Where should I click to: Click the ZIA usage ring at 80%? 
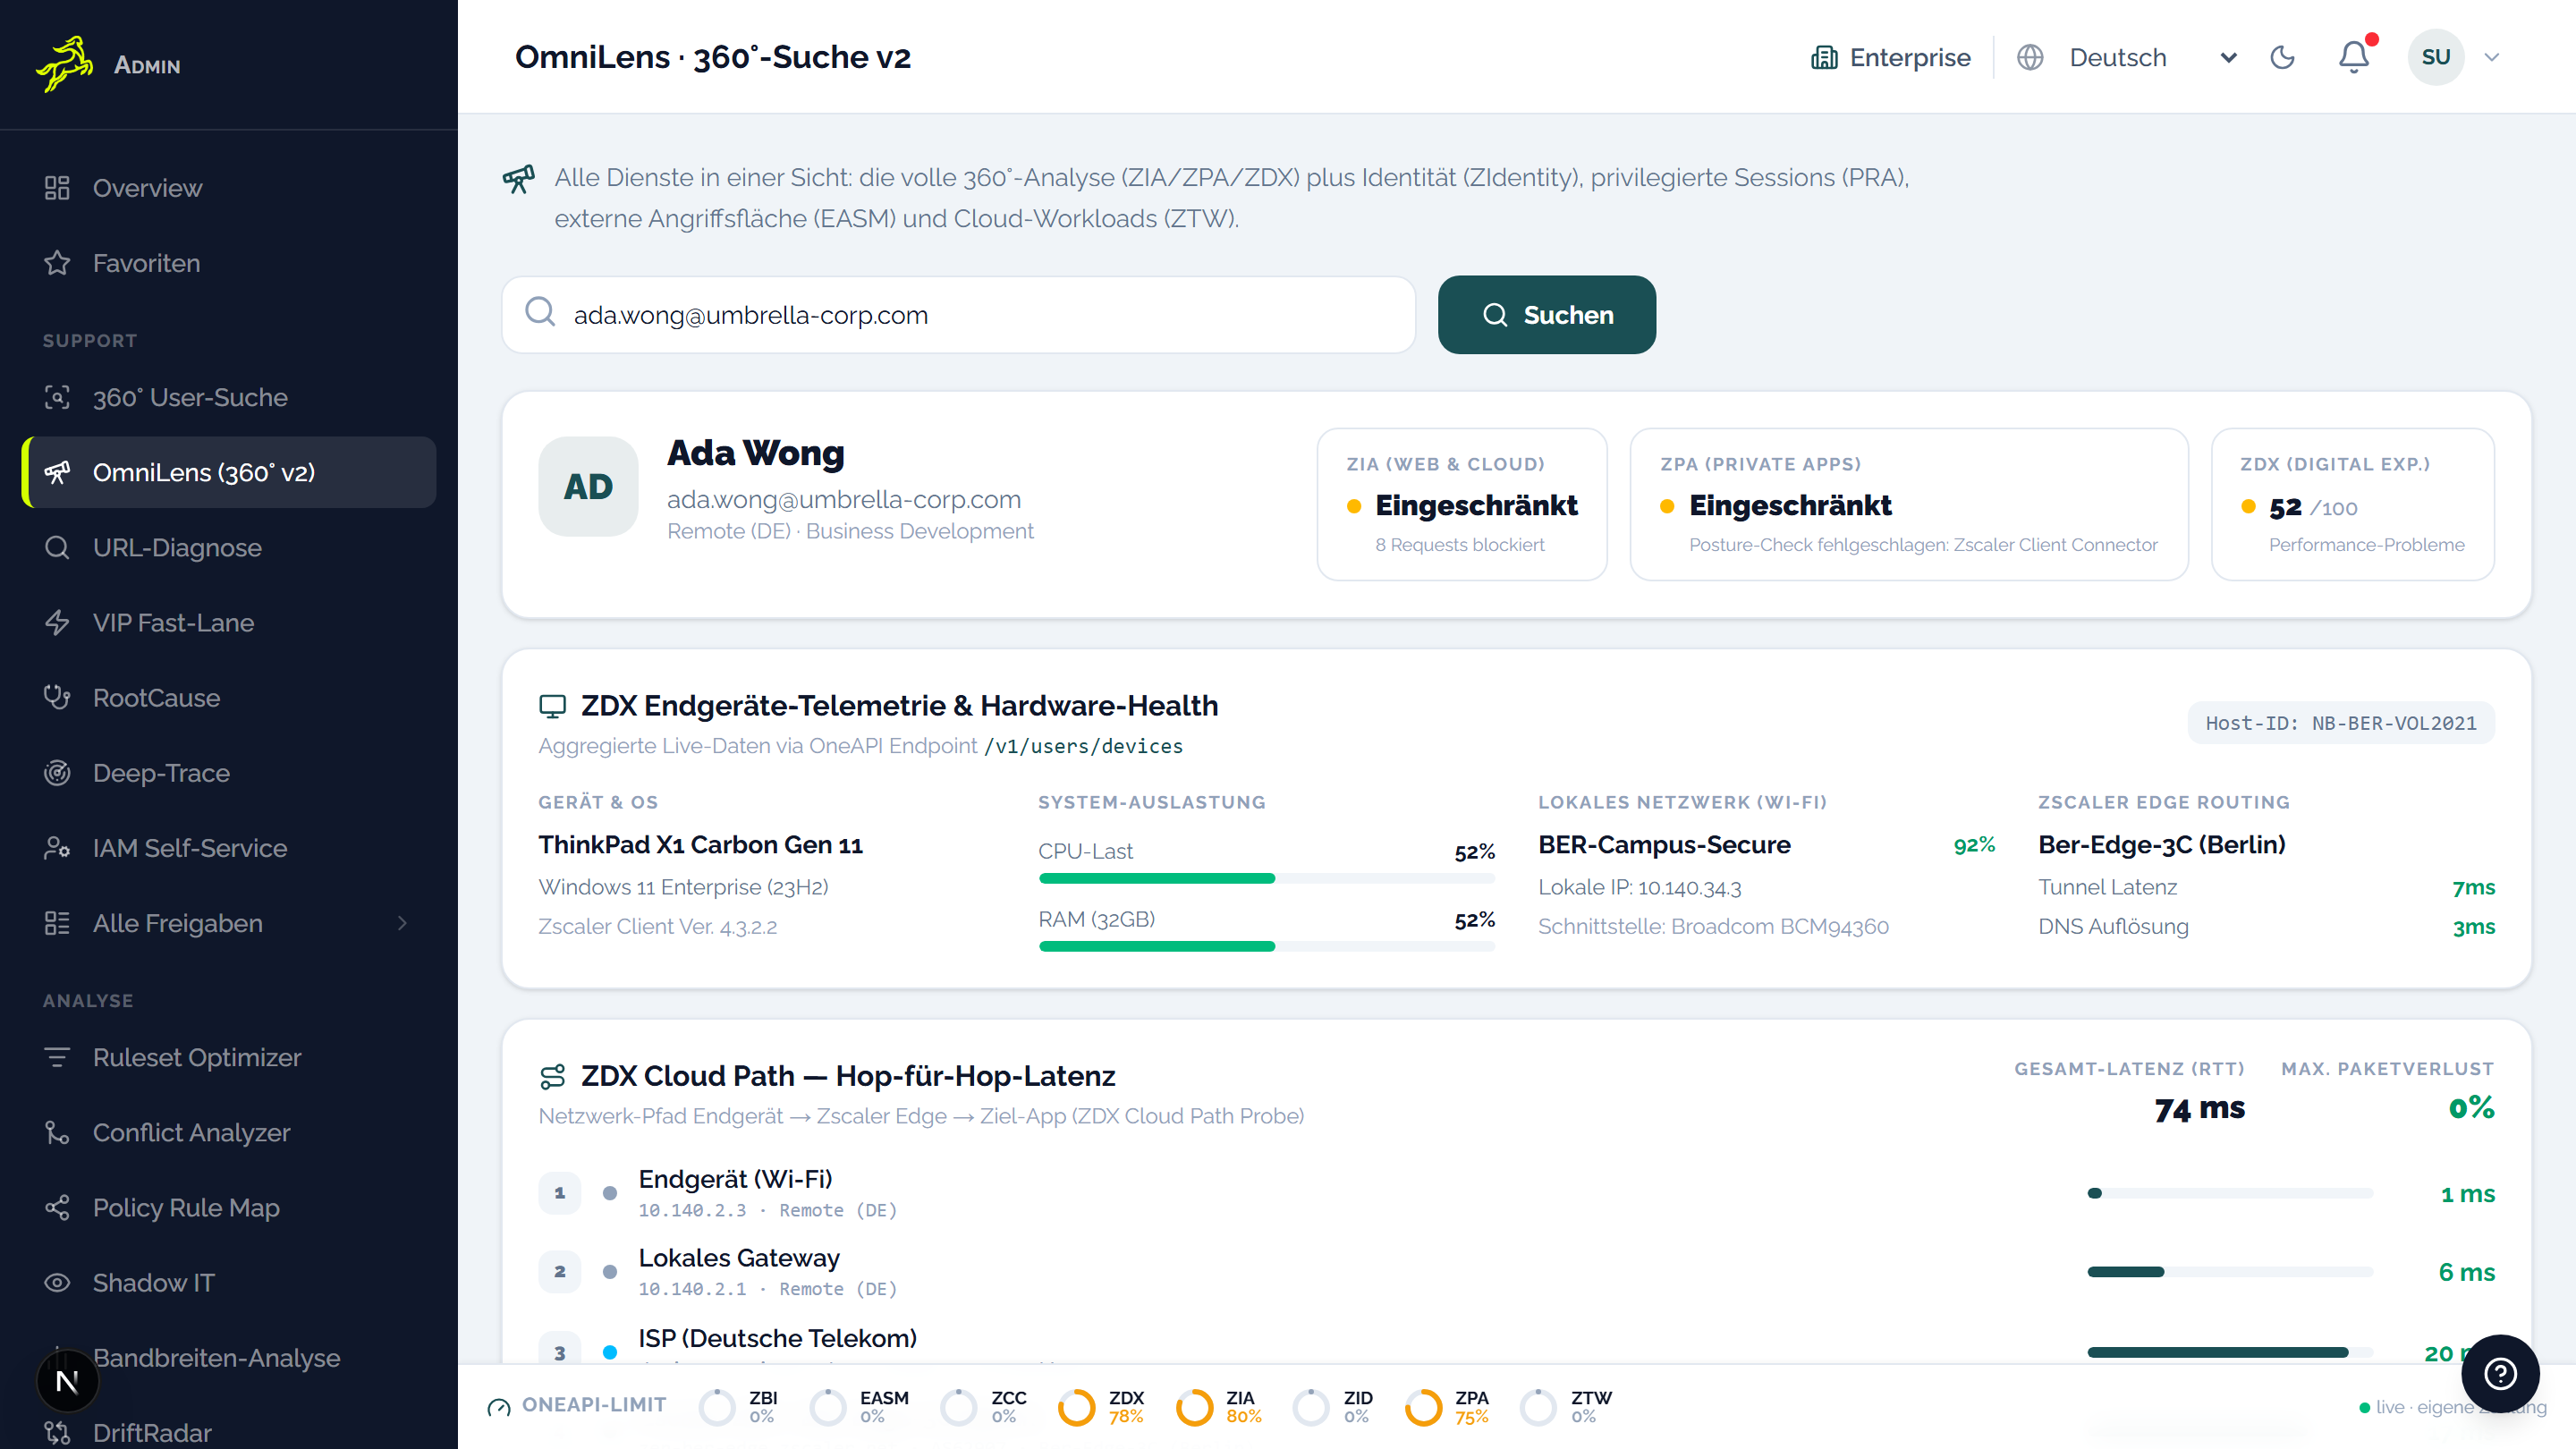[1194, 1407]
